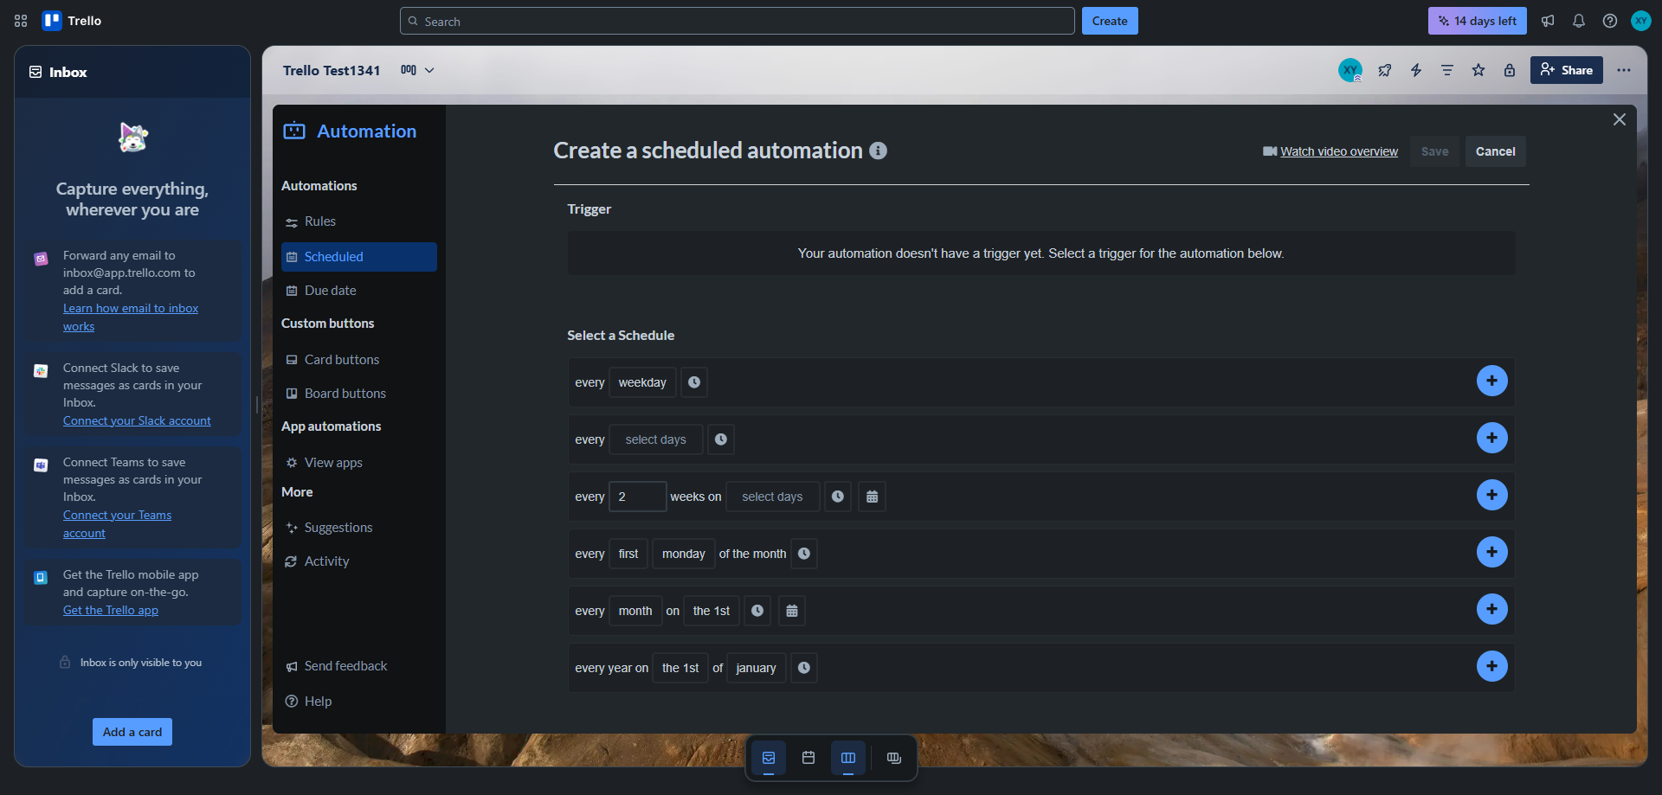The width and height of the screenshot is (1662, 795).
Task: Open 'the 1st' dropdown in year row
Action: coord(680,668)
